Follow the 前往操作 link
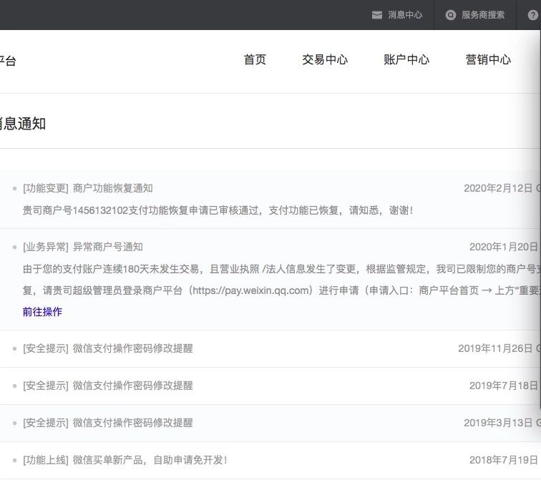Image resolution: width=541 pixels, height=485 pixels. 42,312
